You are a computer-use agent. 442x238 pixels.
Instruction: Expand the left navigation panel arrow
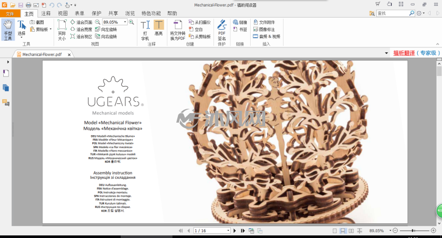coord(8,62)
